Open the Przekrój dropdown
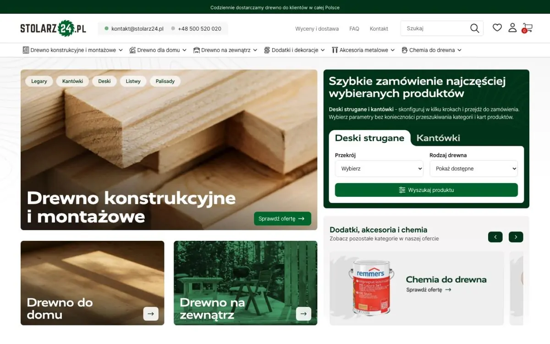 (x=379, y=169)
